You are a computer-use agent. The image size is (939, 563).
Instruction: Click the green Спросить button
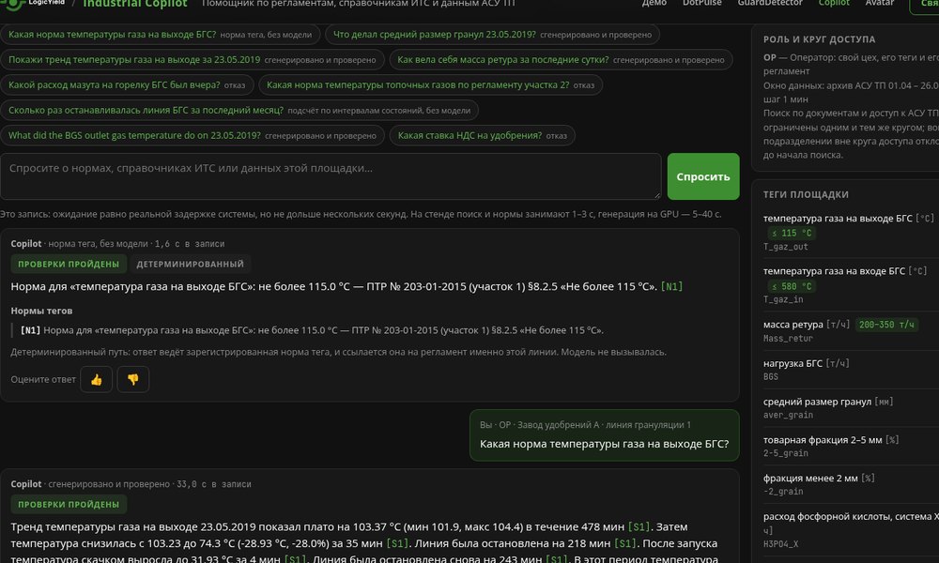point(703,176)
